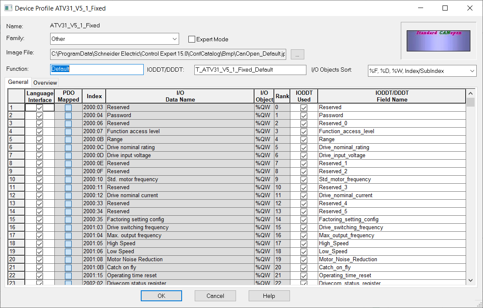483x308 pixels.
Task: Toggle IODDT Used checkbox for Catch_on_fly
Action: [x=304, y=268]
